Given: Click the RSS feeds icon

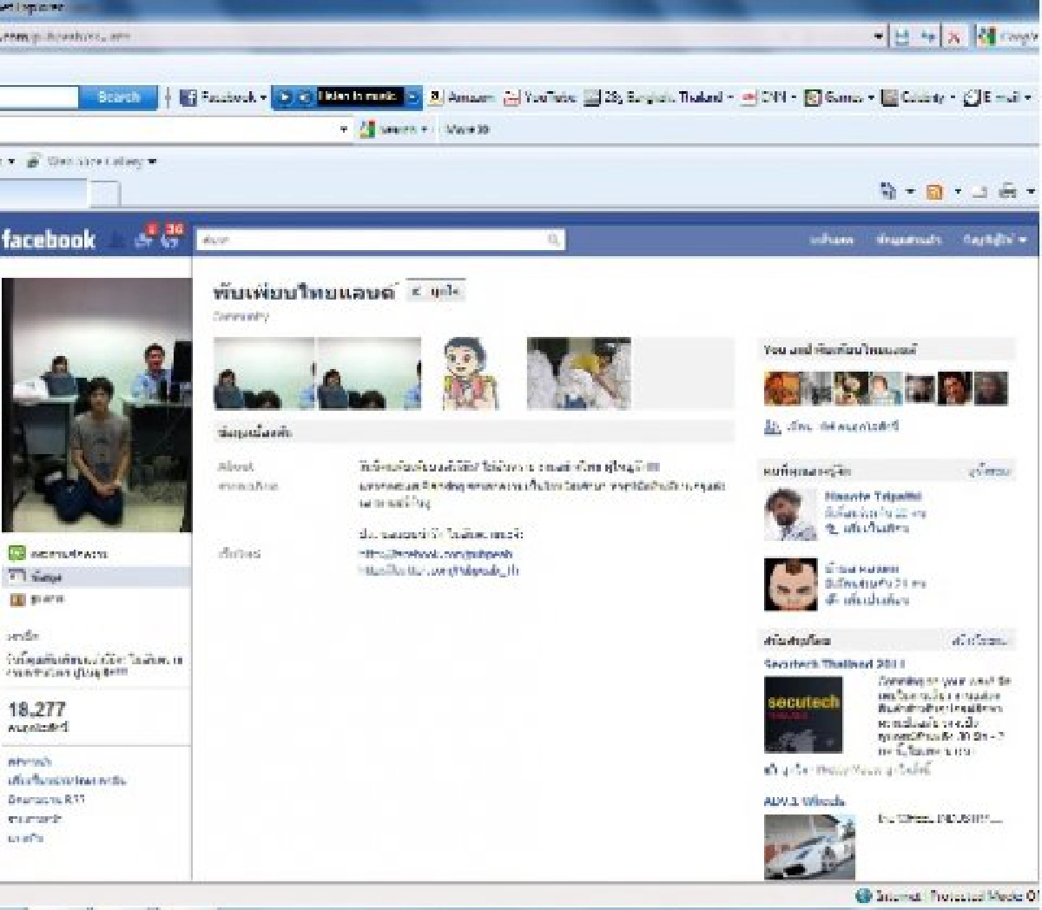Looking at the screenshot, I should pos(934,191).
